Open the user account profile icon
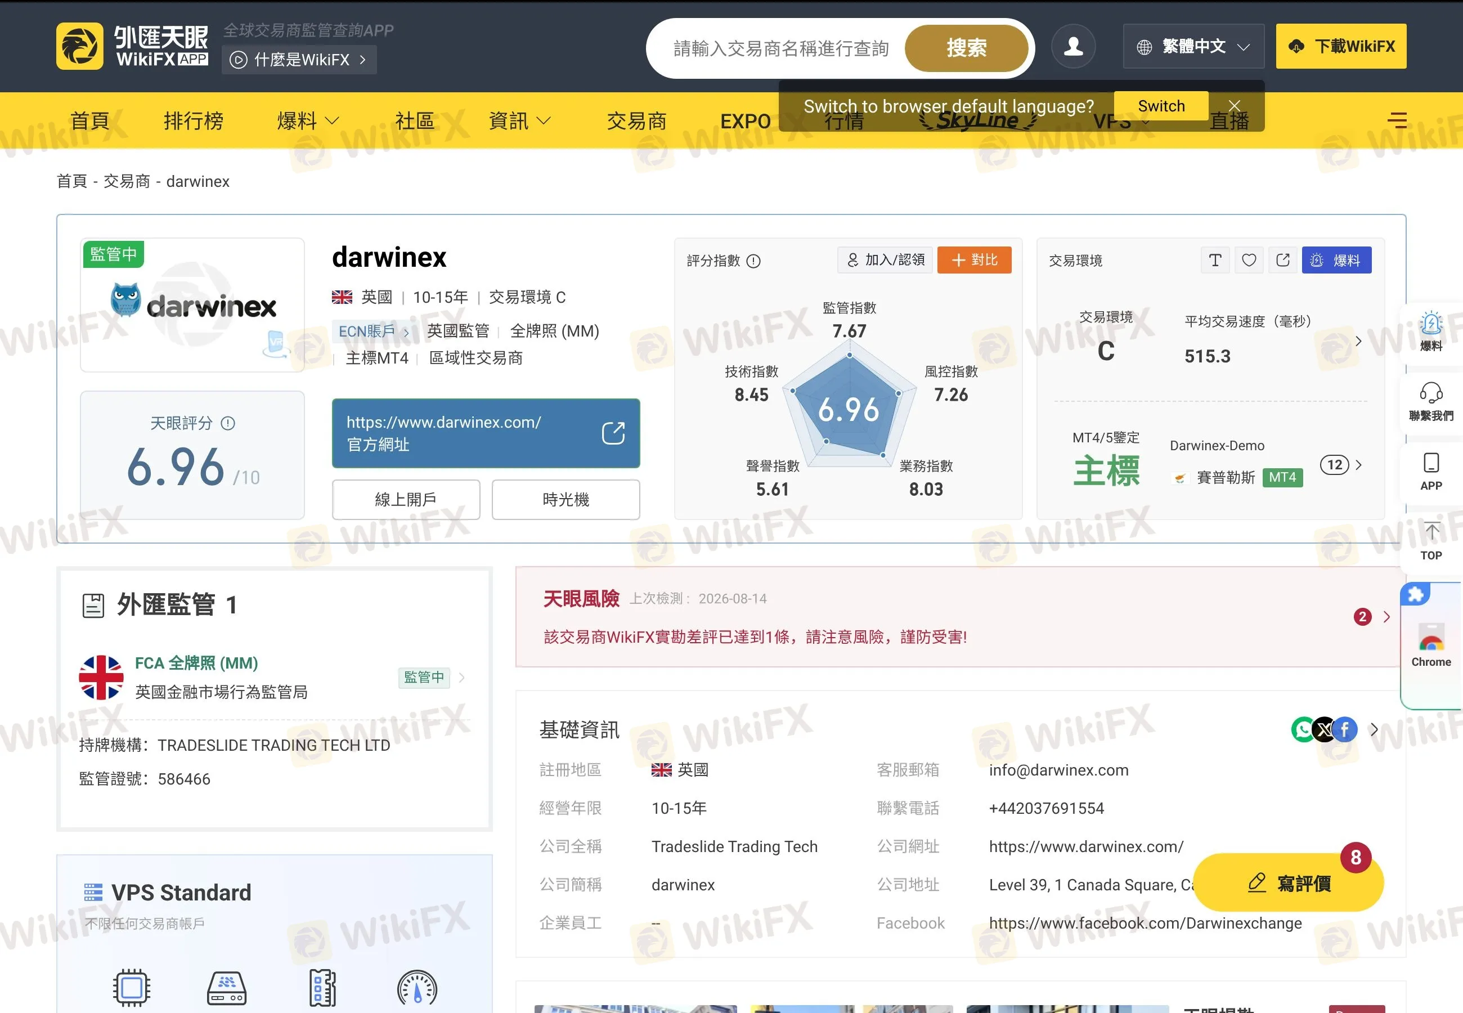The width and height of the screenshot is (1463, 1013). pyautogui.click(x=1073, y=46)
